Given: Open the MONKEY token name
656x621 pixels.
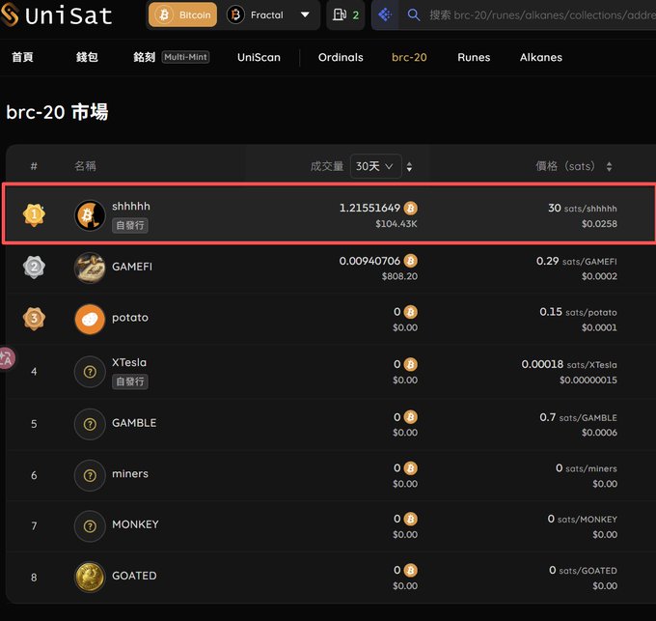Looking at the screenshot, I should point(136,524).
